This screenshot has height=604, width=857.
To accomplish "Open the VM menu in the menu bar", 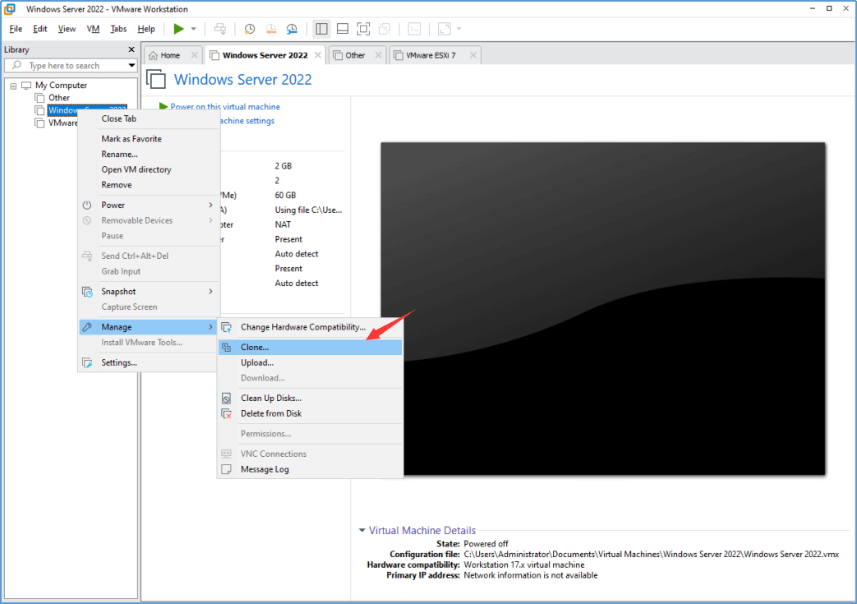I will pyautogui.click(x=93, y=29).
